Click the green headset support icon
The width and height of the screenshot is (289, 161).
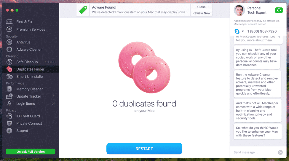(x=279, y=10)
